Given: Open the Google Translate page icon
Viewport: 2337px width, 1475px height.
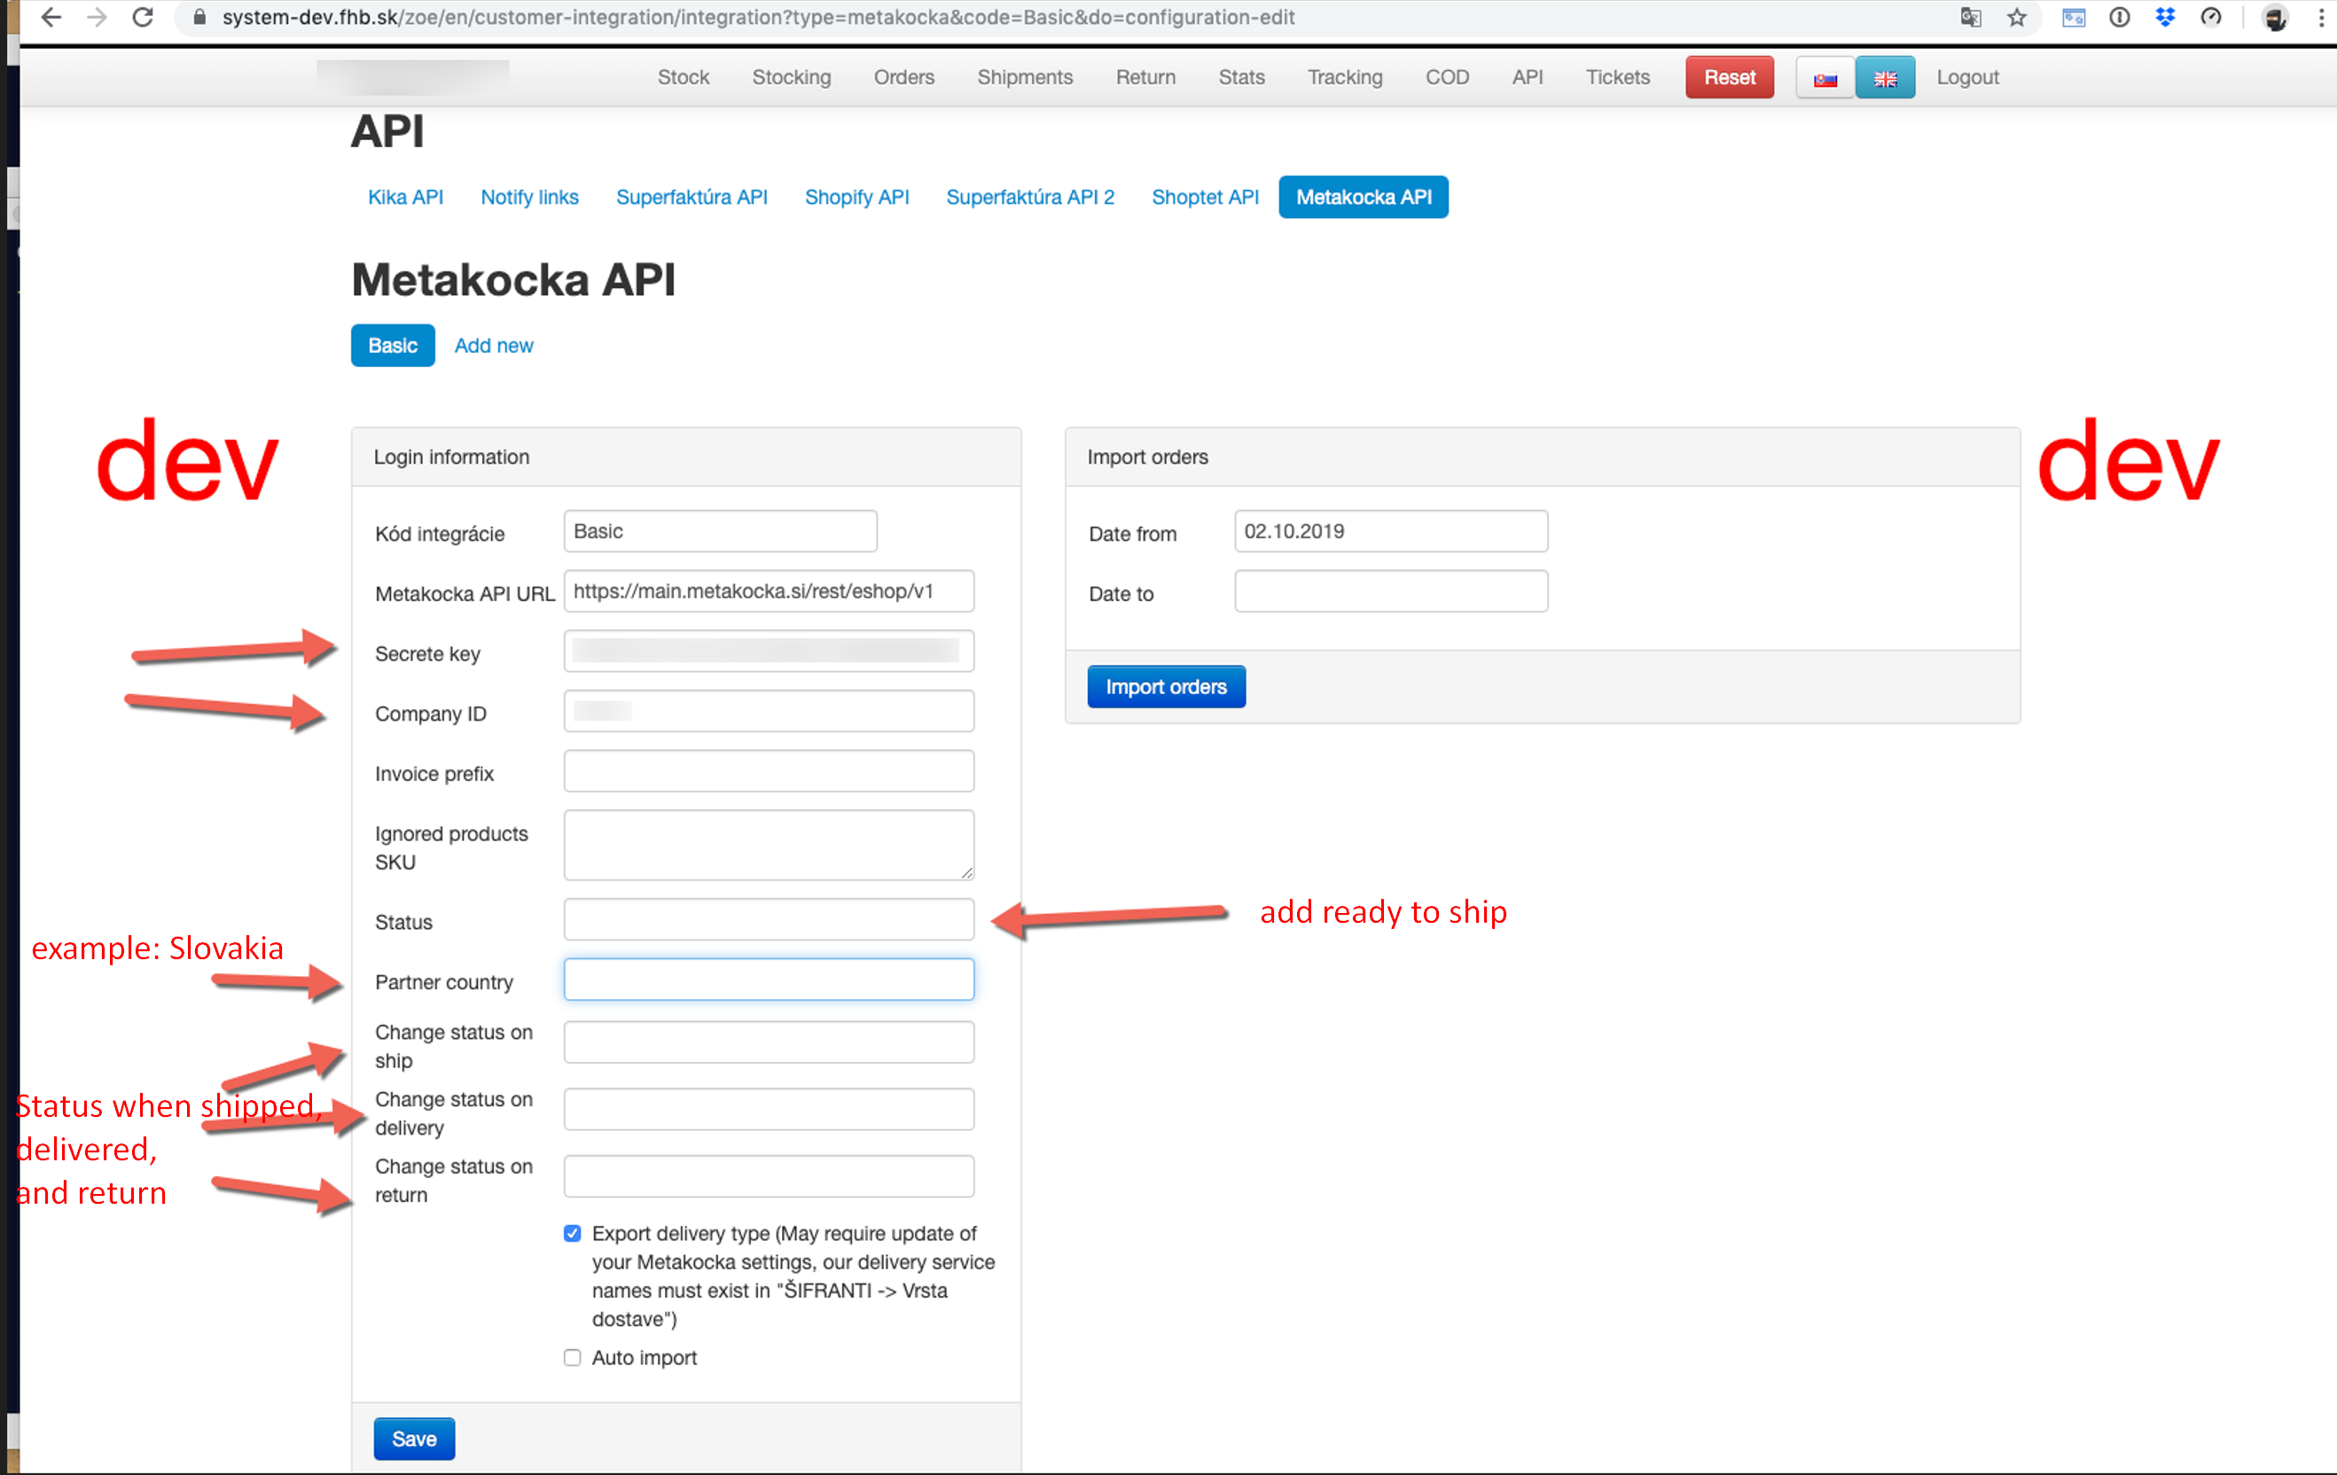Looking at the screenshot, I should coord(1970,18).
